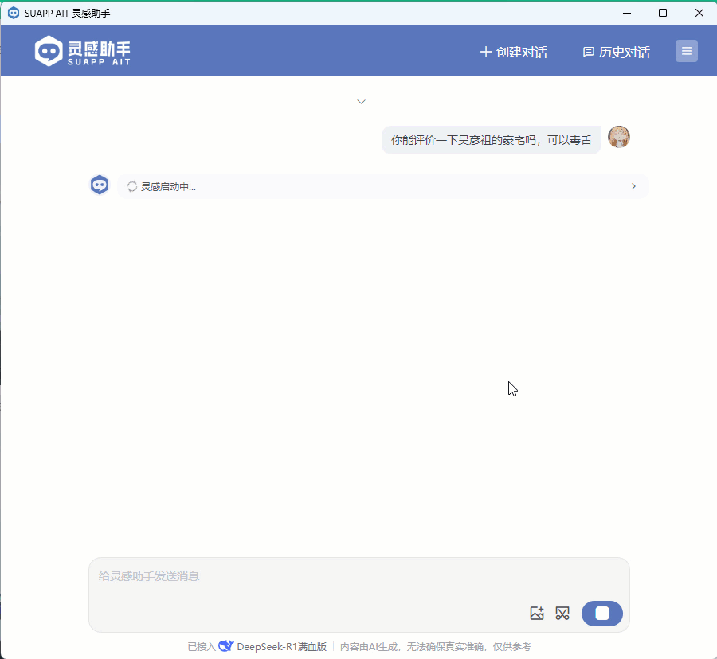Click the scissors screenshot icon
Screen dimensions: 717x659
[x=562, y=613]
